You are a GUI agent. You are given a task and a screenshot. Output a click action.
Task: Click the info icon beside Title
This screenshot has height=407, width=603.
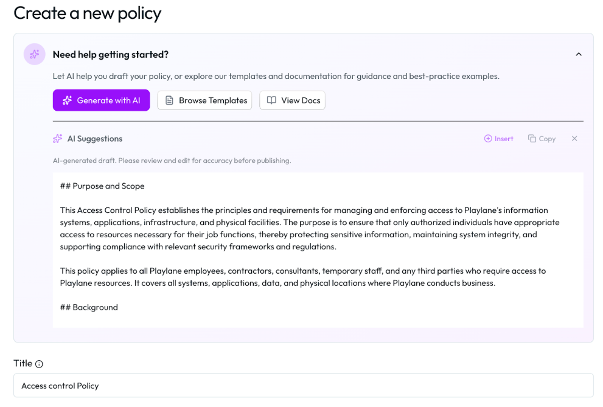pos(39,364)
